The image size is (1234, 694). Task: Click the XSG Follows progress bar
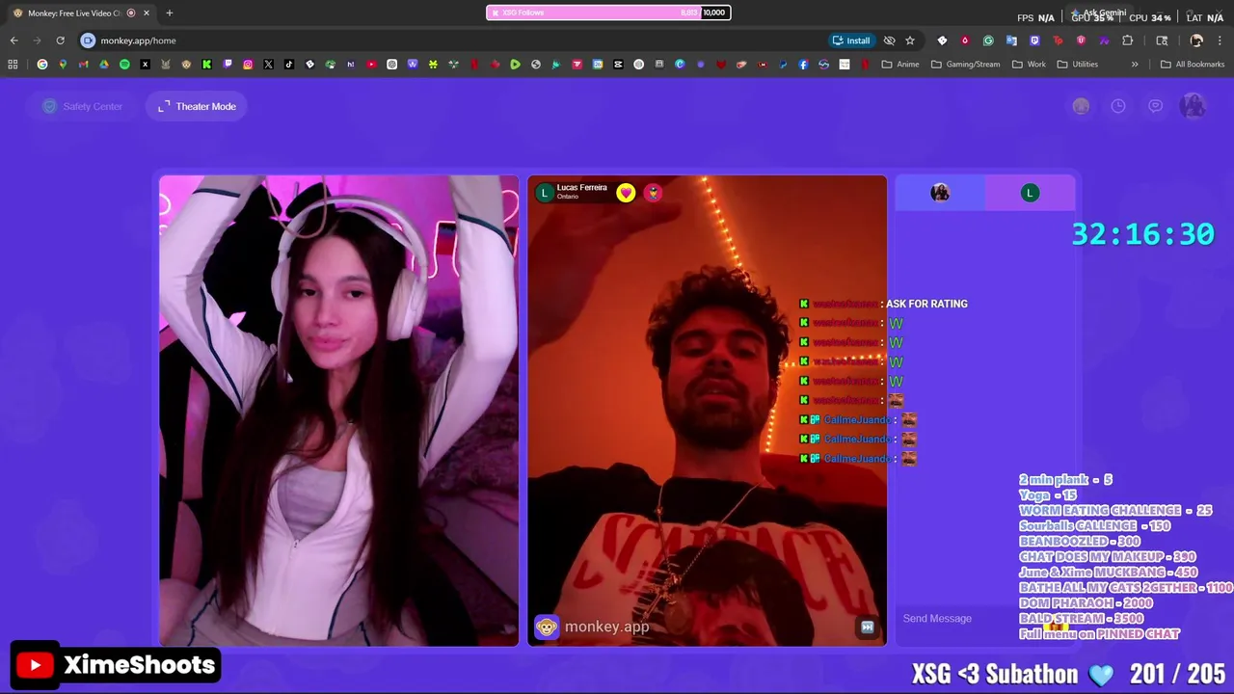(x=607, y=13)
